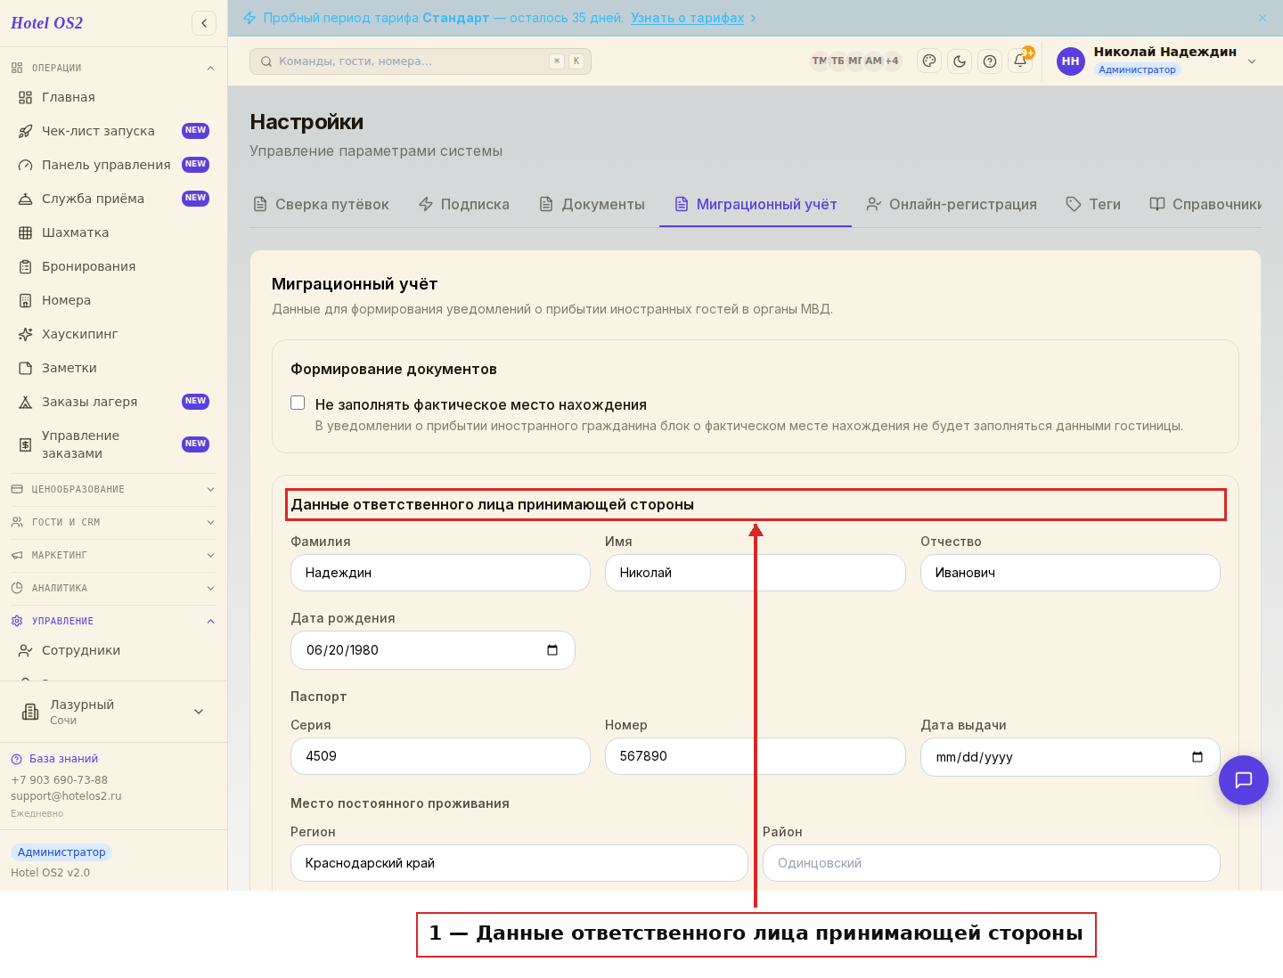Focus the command search field

pos(421,61)
